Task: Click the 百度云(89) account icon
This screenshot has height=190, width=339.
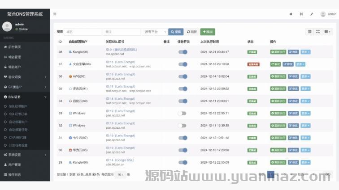Action: 70,101
